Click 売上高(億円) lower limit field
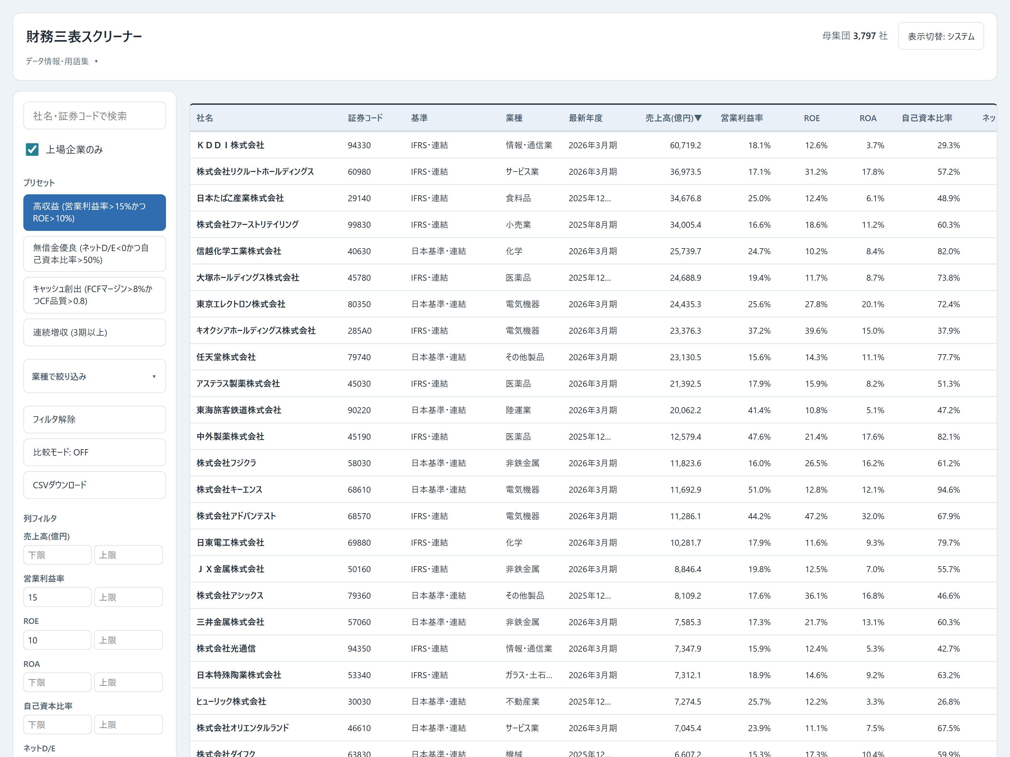Screen dimensions: 1010x757 coord(57,555)
